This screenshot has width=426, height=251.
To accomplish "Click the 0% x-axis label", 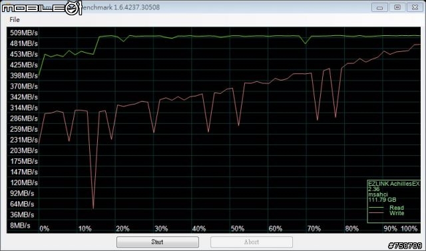I will coord(45,229).
